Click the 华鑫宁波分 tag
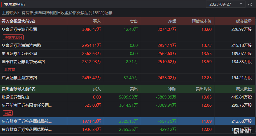This screenshot has width=256, height=136. 13,37
